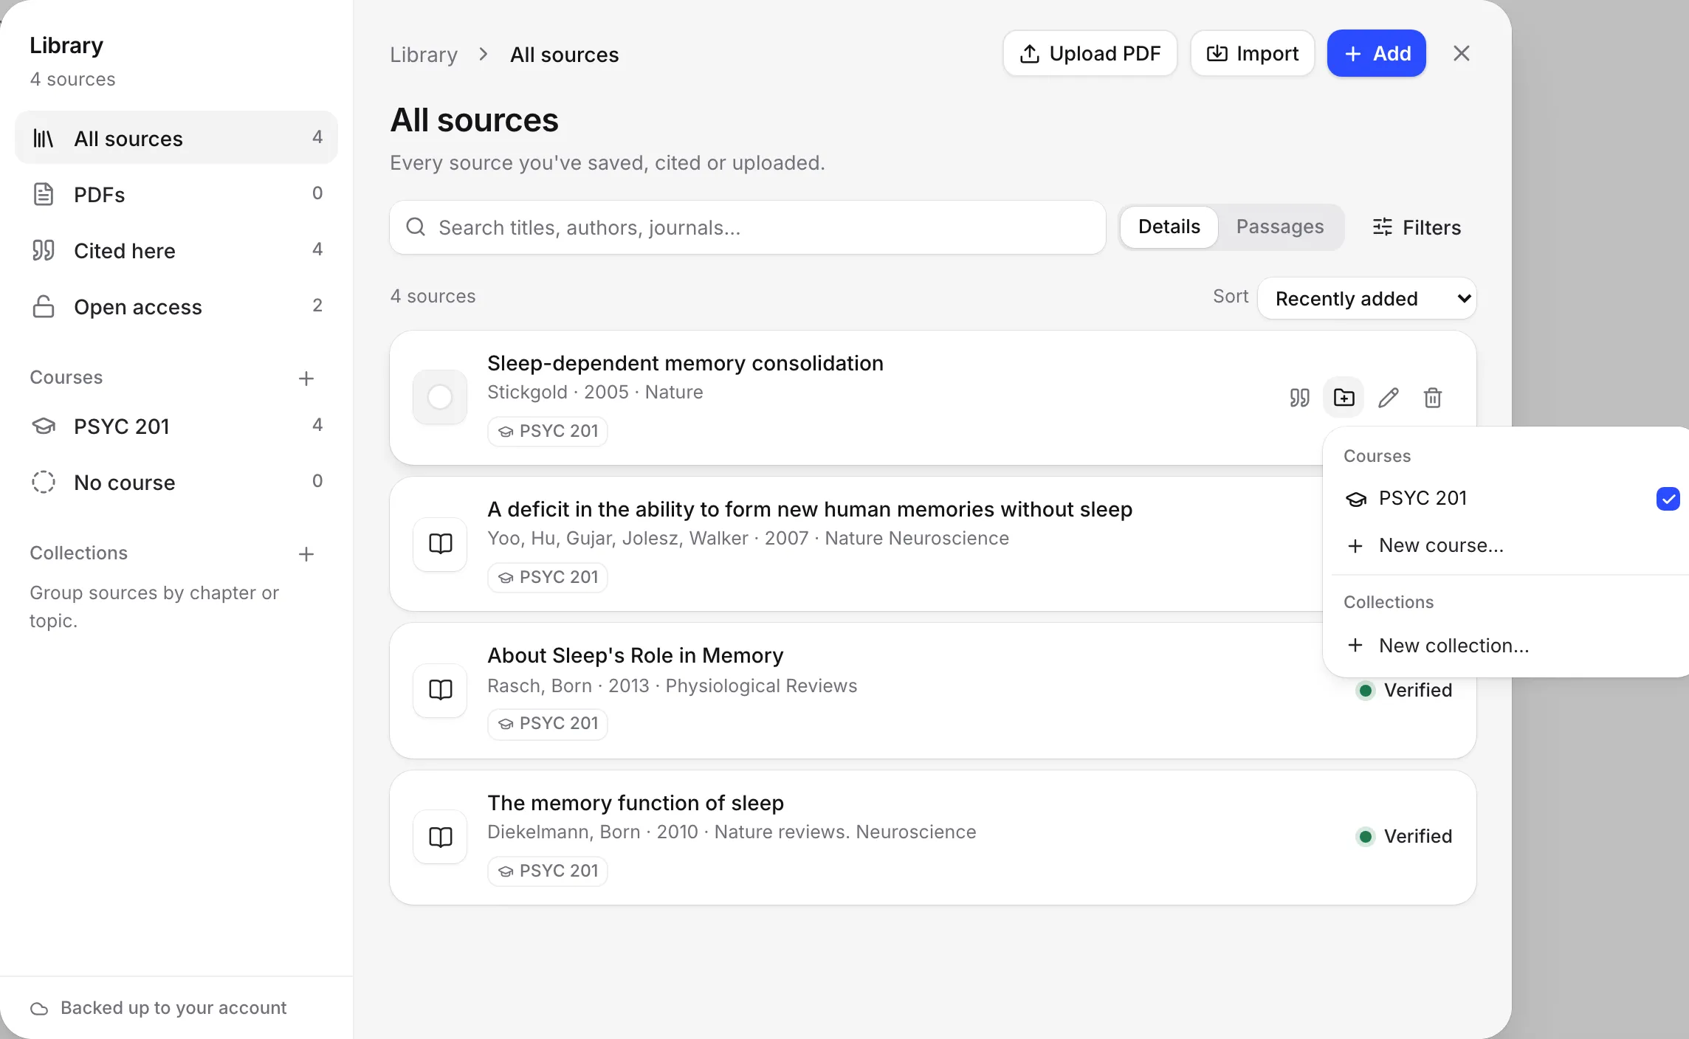Click the search magnifier icon

point(416,227)
